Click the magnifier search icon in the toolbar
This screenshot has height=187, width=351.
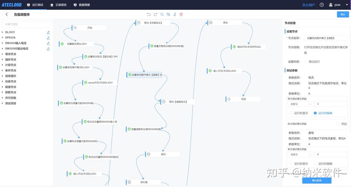pyautogui.click(x=162, y=14)
